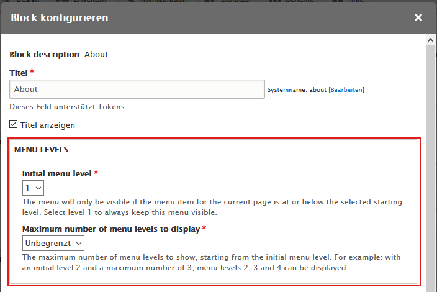
Task: Click the Initial menu level label
Action: pos(57,173)
